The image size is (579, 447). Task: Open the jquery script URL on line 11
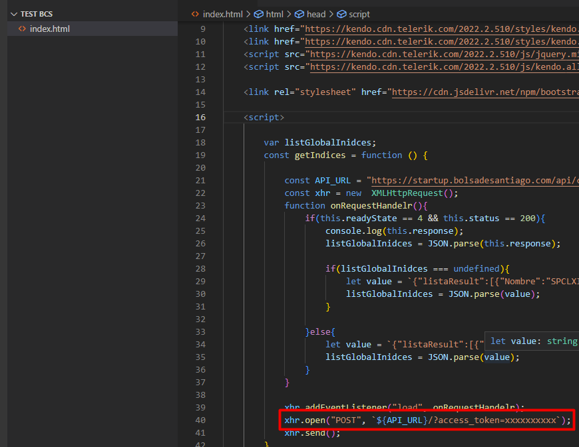(x=444, y=54)
